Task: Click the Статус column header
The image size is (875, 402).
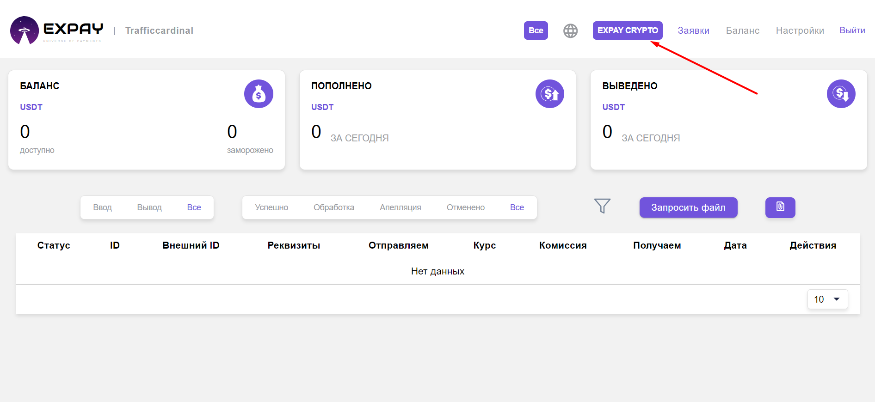Action: pyautogui.click(x=54, y=245)
